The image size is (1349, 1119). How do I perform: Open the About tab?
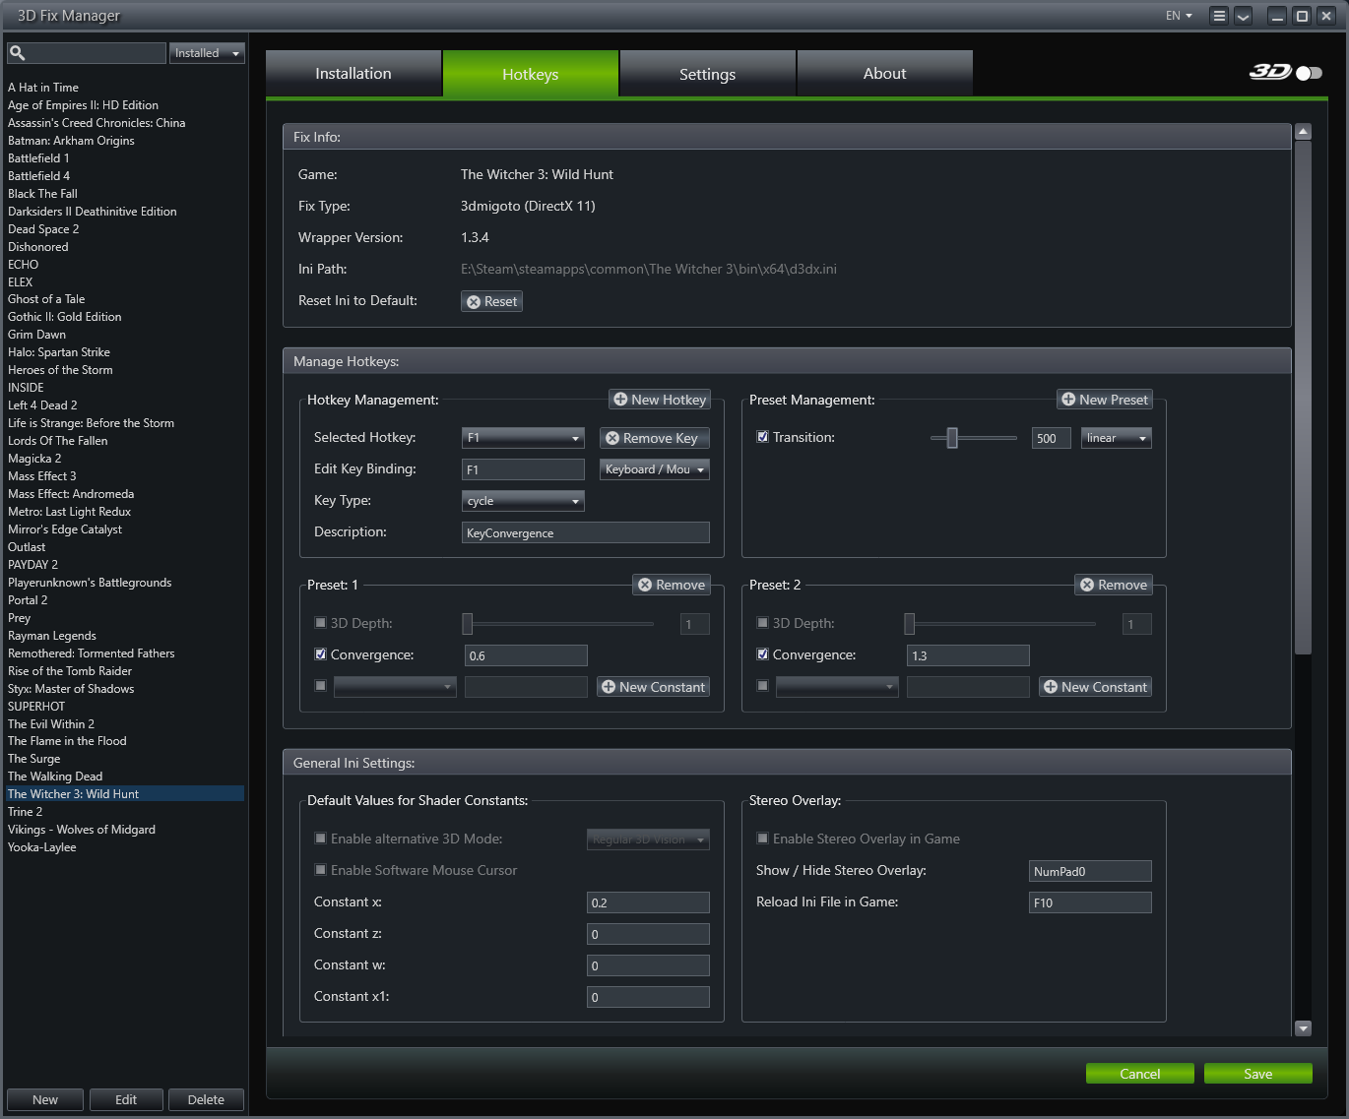[885, 74]
